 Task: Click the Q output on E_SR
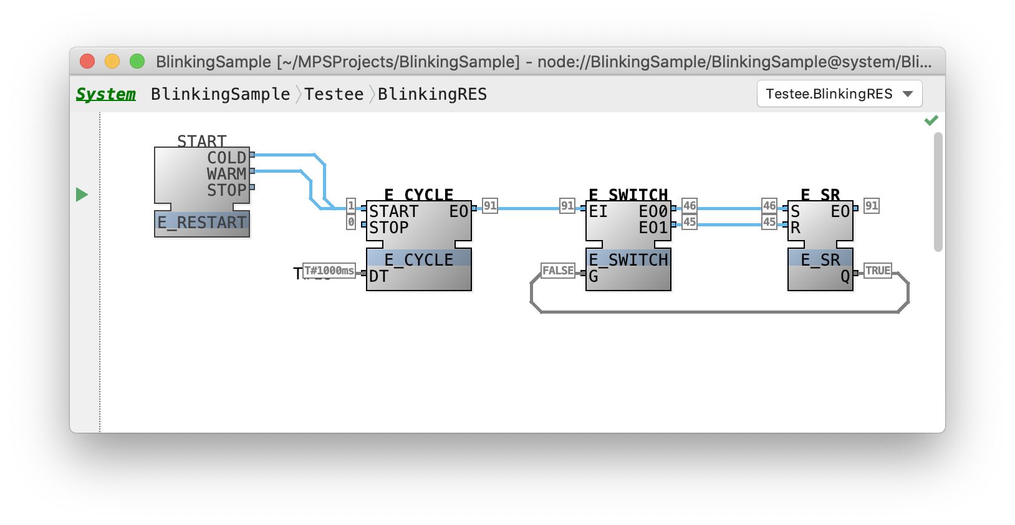845,276
